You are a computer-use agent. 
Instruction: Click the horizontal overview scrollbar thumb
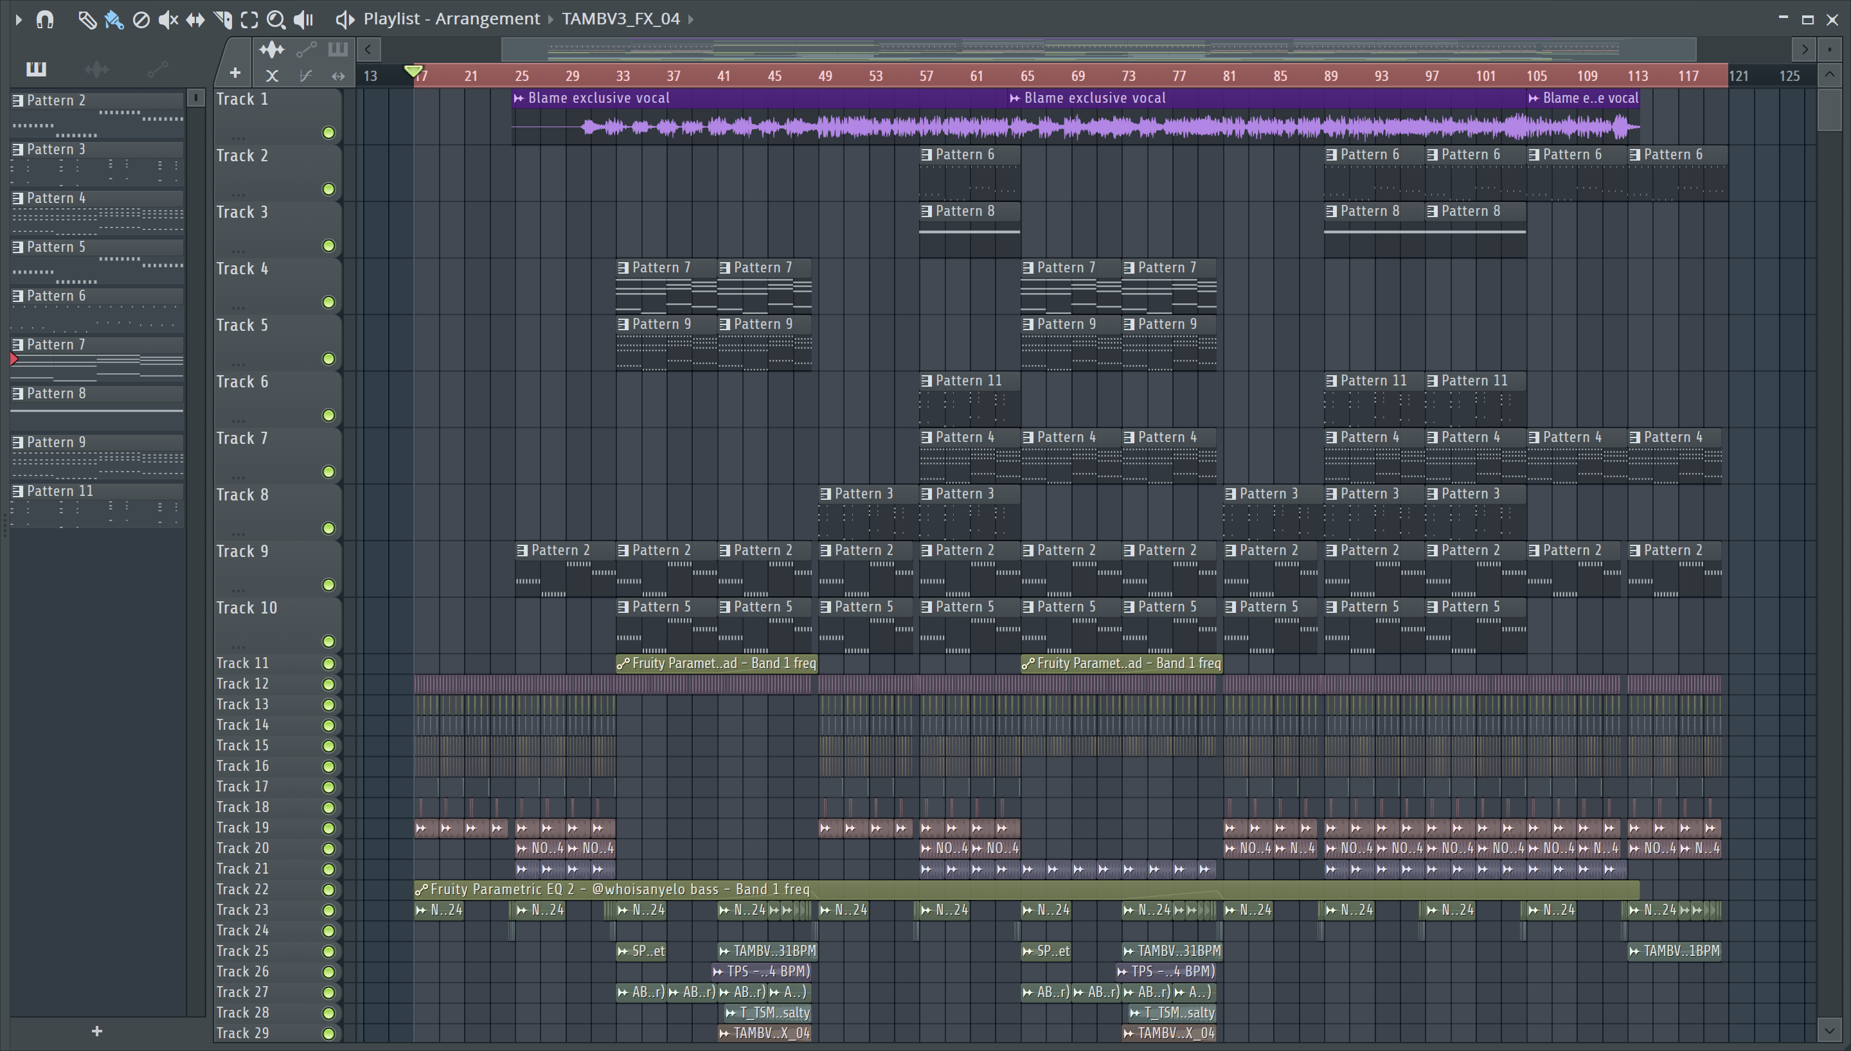pyautogui.click(x=1098, y=50)
